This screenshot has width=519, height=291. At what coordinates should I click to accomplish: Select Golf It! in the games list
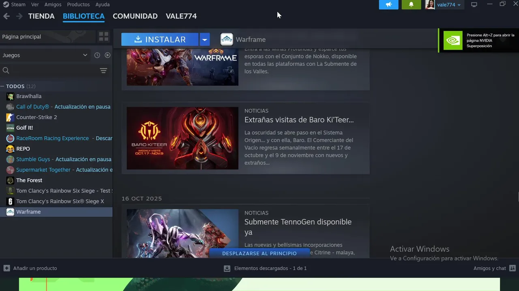pyautogui.click(x=56, y=128)
